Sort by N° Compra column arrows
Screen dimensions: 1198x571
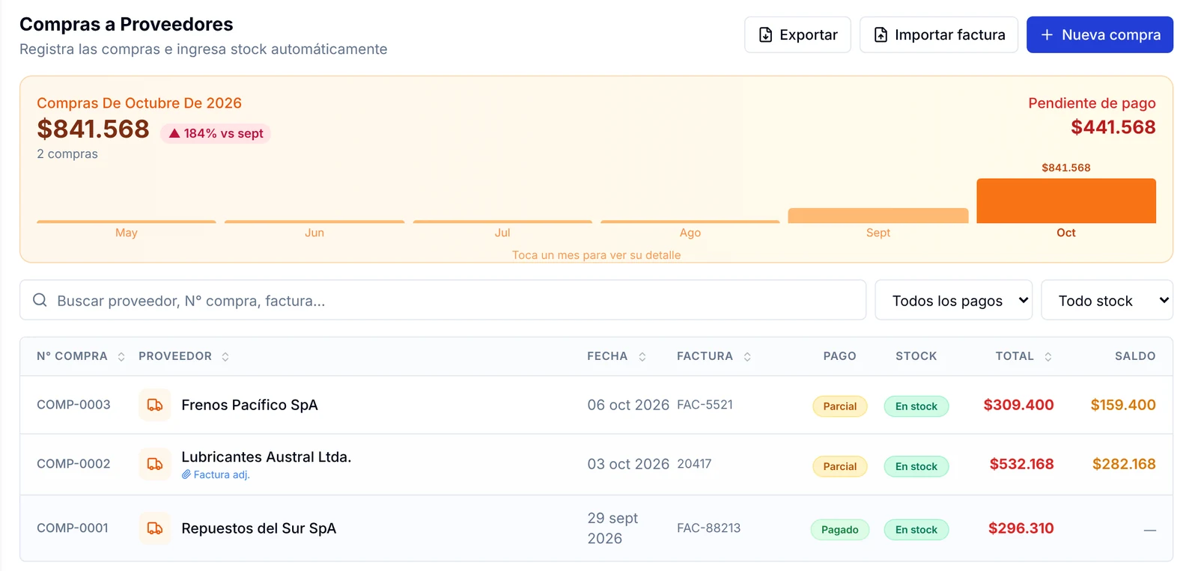pyautogui.click(x=121, y=357)
